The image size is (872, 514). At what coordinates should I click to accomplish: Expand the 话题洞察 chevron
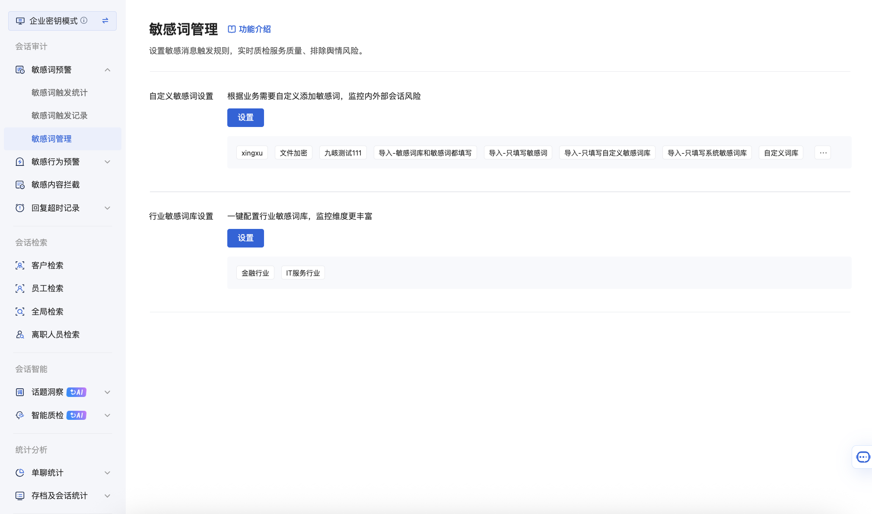[108, 392]
